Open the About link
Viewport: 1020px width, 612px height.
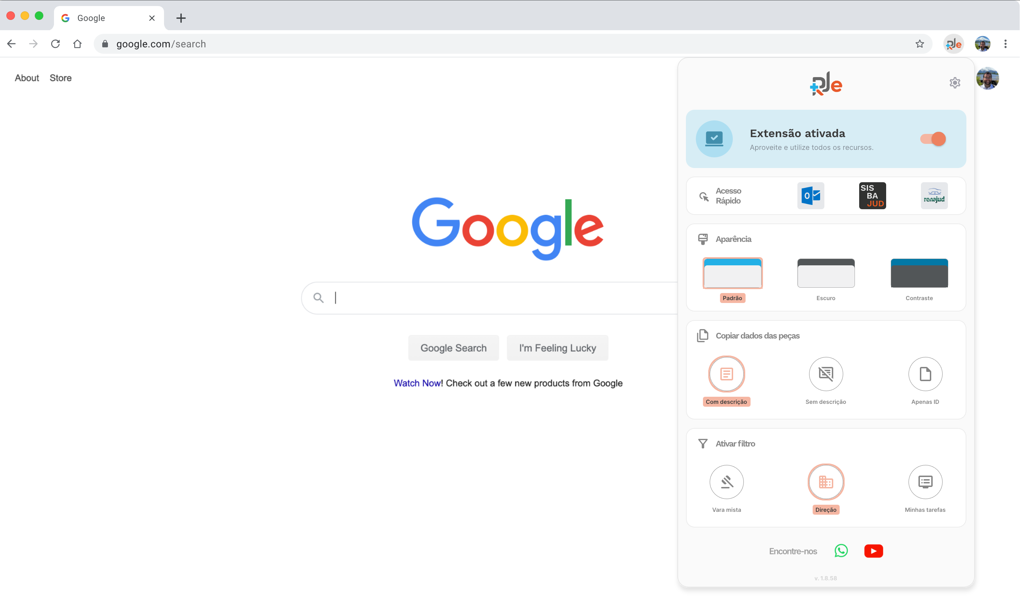tap(27, 78)
